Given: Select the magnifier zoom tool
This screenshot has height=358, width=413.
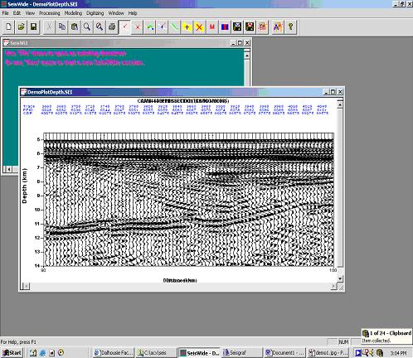Looking at the screenshot, I should [87, 27].
